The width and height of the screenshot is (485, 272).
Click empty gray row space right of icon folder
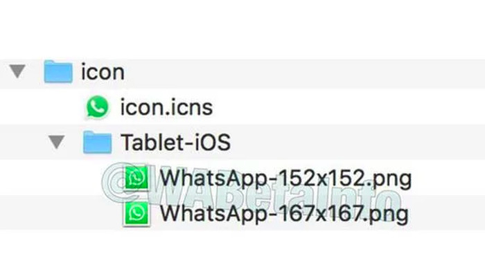click(303, 73)
